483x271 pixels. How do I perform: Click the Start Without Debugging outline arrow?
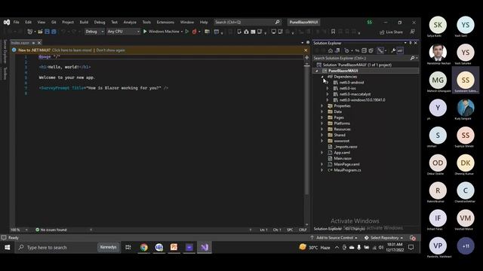186,32
